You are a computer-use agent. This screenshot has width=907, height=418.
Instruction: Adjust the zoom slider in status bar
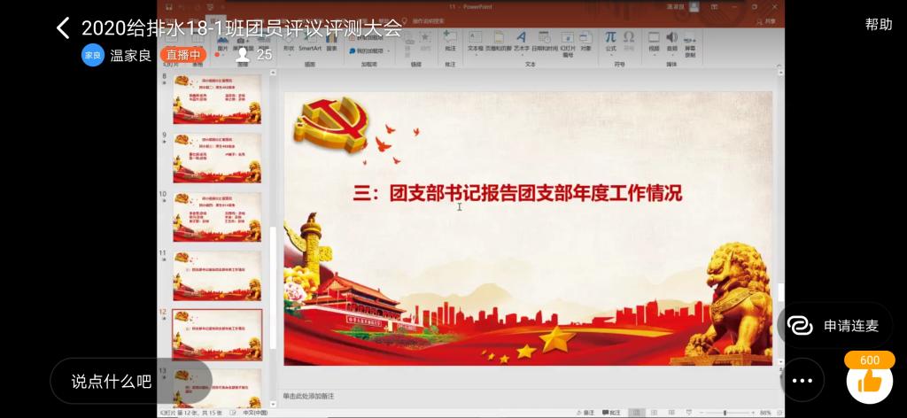pyautogui.click(x=725, y=413)
